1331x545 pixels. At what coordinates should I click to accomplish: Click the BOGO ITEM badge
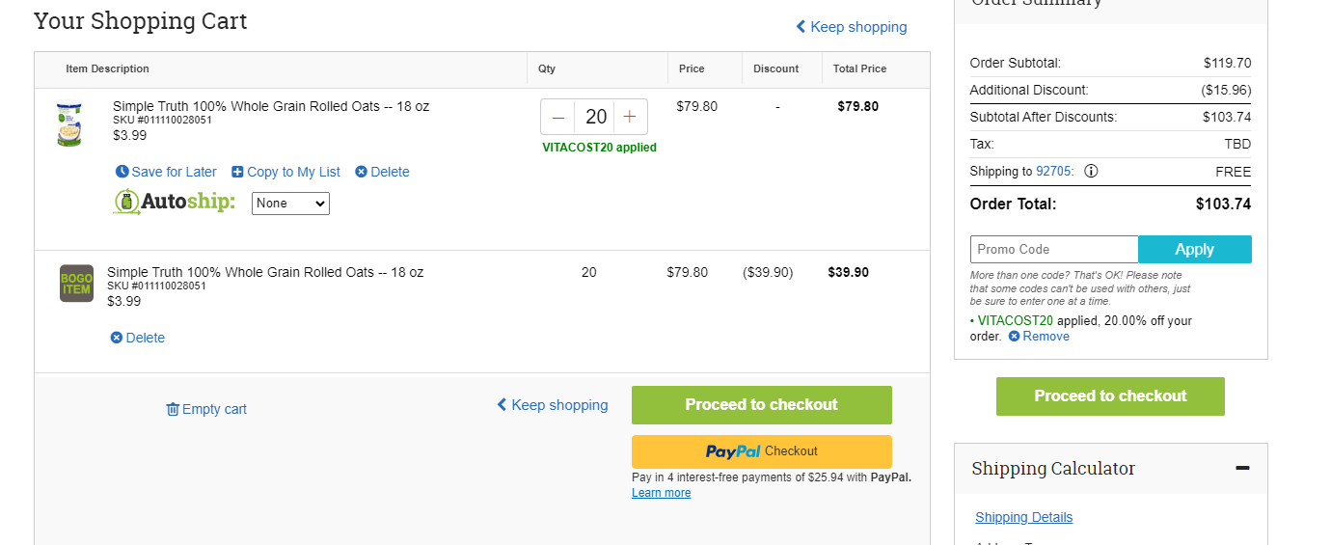coord(77,284)
